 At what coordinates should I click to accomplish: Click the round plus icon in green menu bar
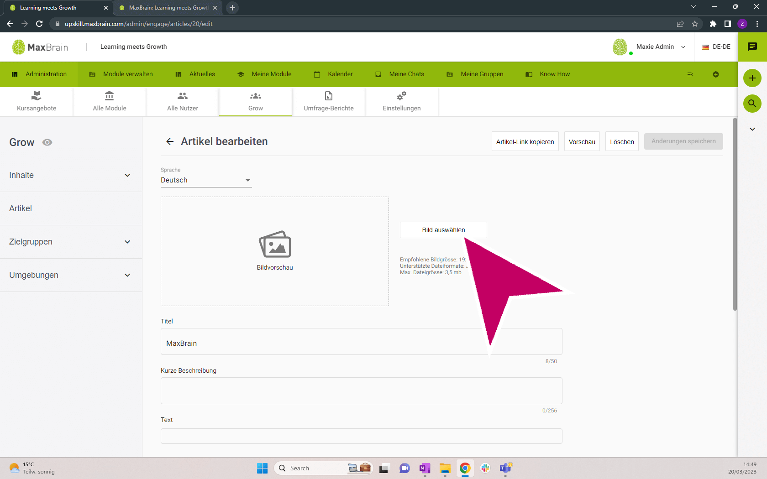tap(716, 74)
